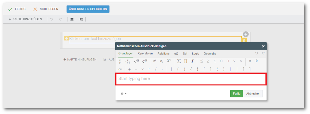
Task: Click Fertig with checkmark in header
Action: [x=17, y=9]
